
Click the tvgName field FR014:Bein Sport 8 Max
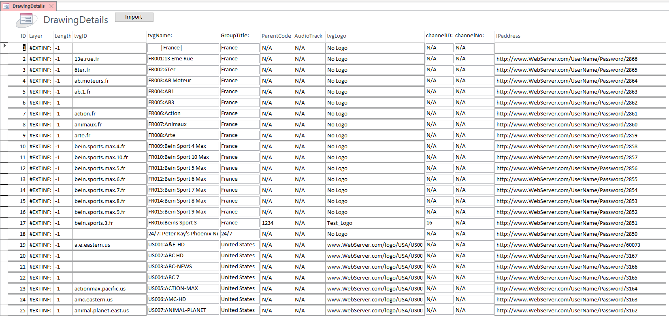(183, 201)
